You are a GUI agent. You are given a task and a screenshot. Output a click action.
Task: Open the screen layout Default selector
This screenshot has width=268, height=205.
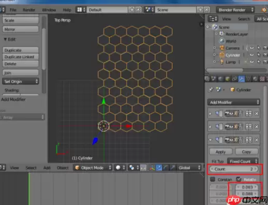pyautogui.click(x=107, y=10)
